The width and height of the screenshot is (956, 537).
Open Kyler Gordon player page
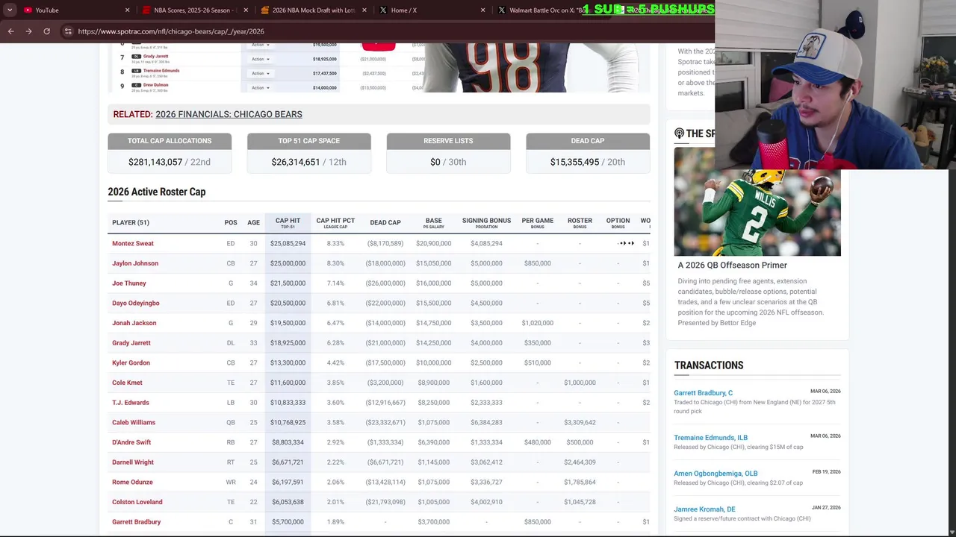point(131,362)
